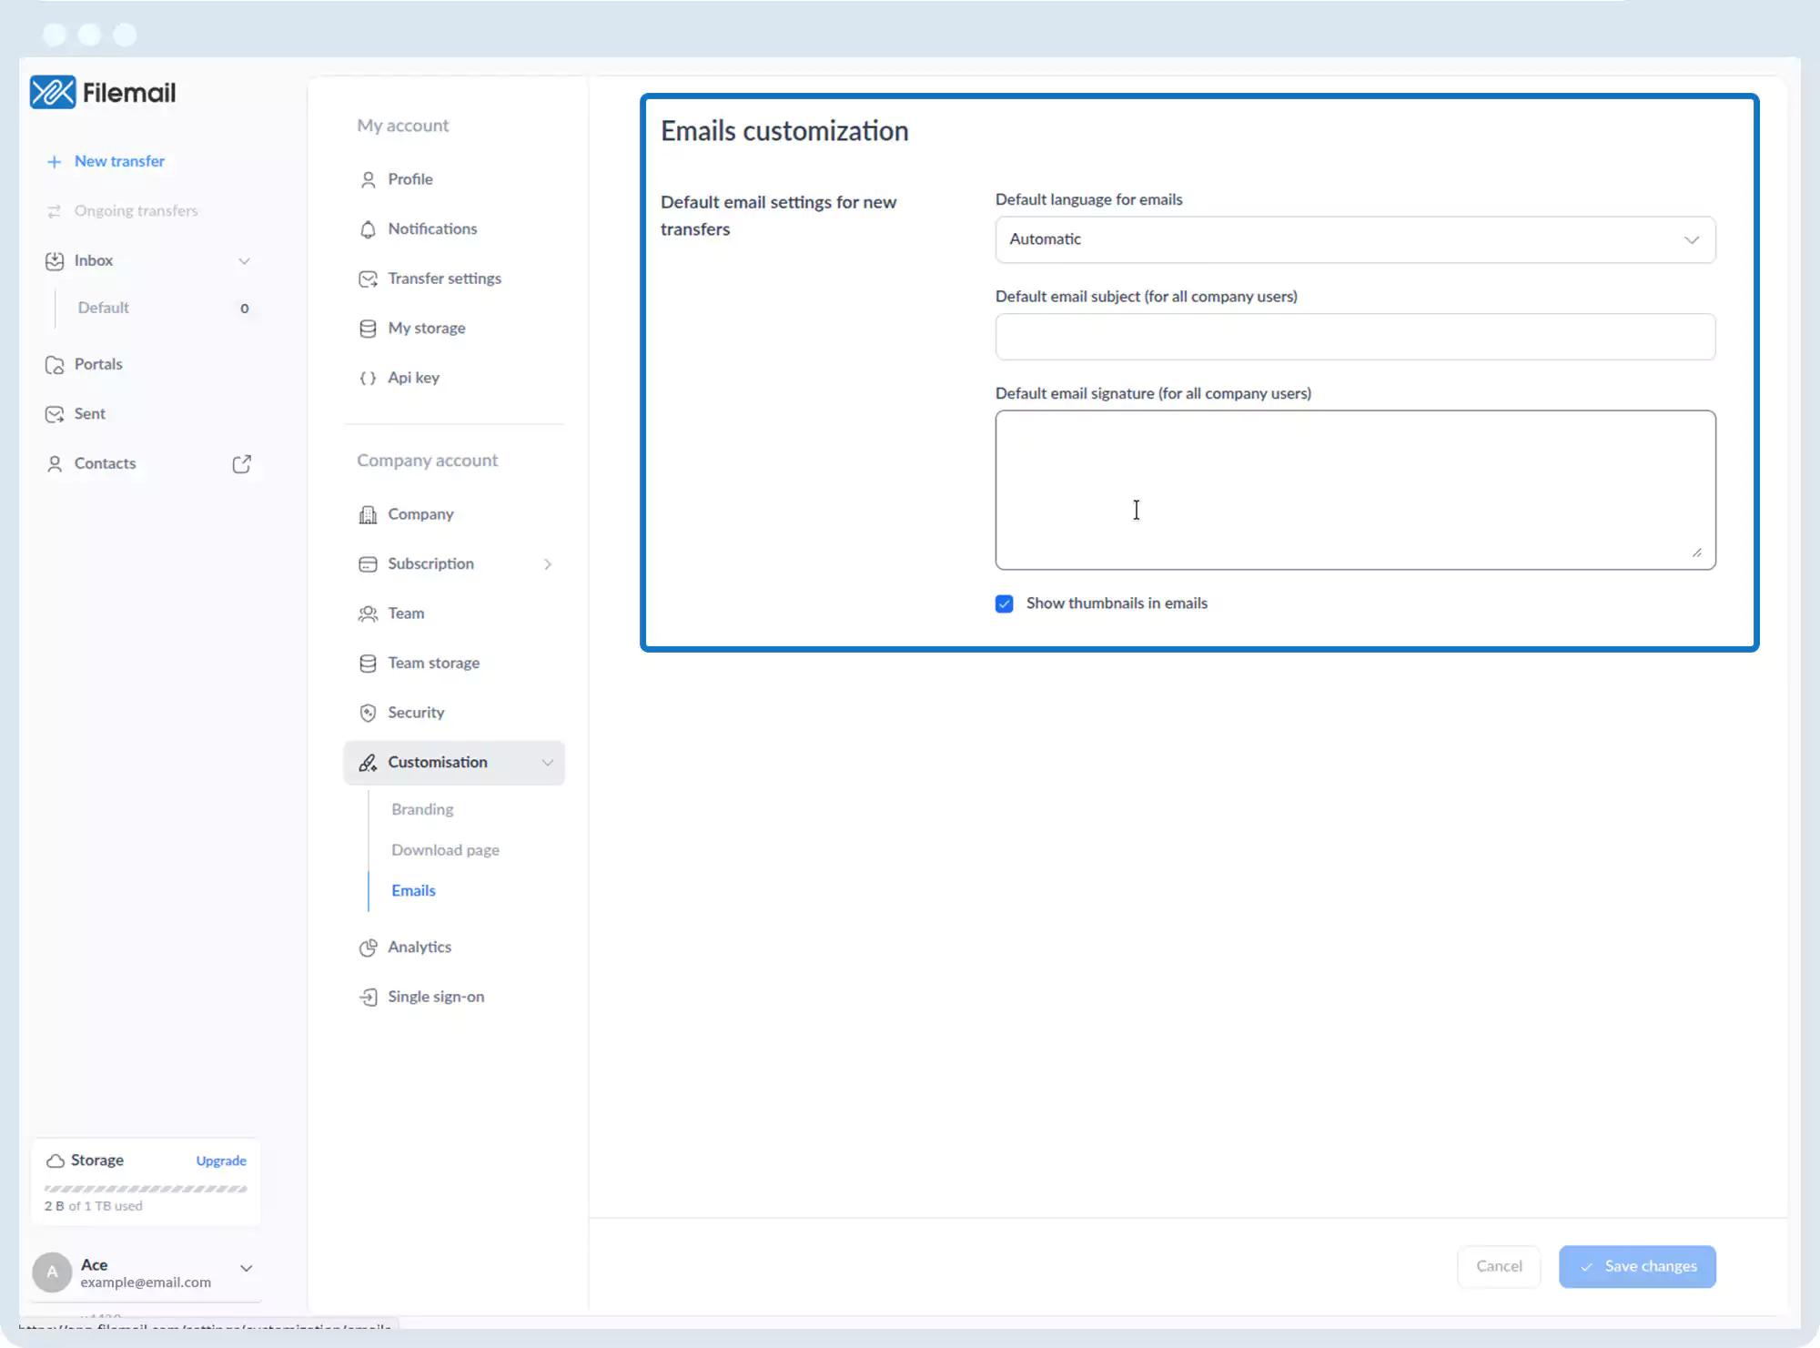Click the Save changes button
1820x1348 pixels.
[1637, 1266]
